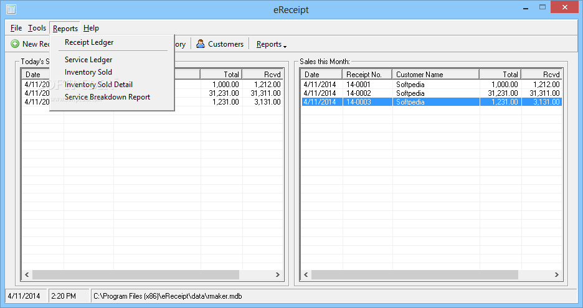Click the rmaker.mdb database path
This screenshot has height=308, width=583.
point(168,296)
